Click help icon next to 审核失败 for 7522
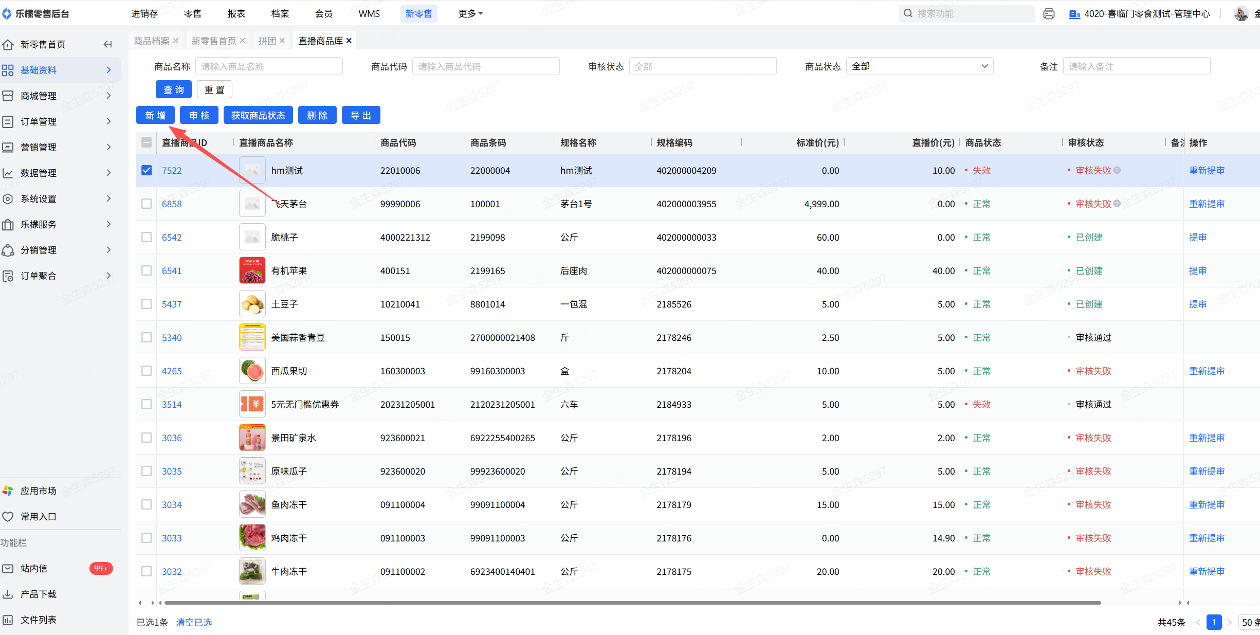 1117,170
